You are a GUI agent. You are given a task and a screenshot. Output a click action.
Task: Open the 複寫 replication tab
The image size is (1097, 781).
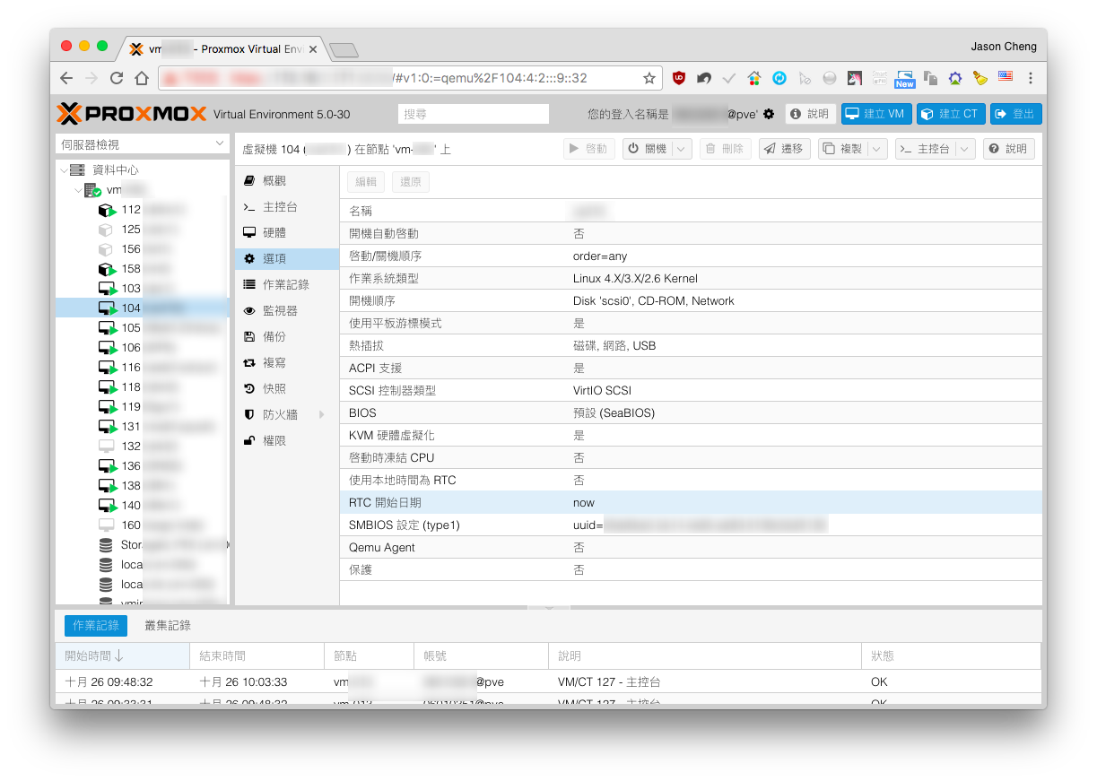(287, 362)
